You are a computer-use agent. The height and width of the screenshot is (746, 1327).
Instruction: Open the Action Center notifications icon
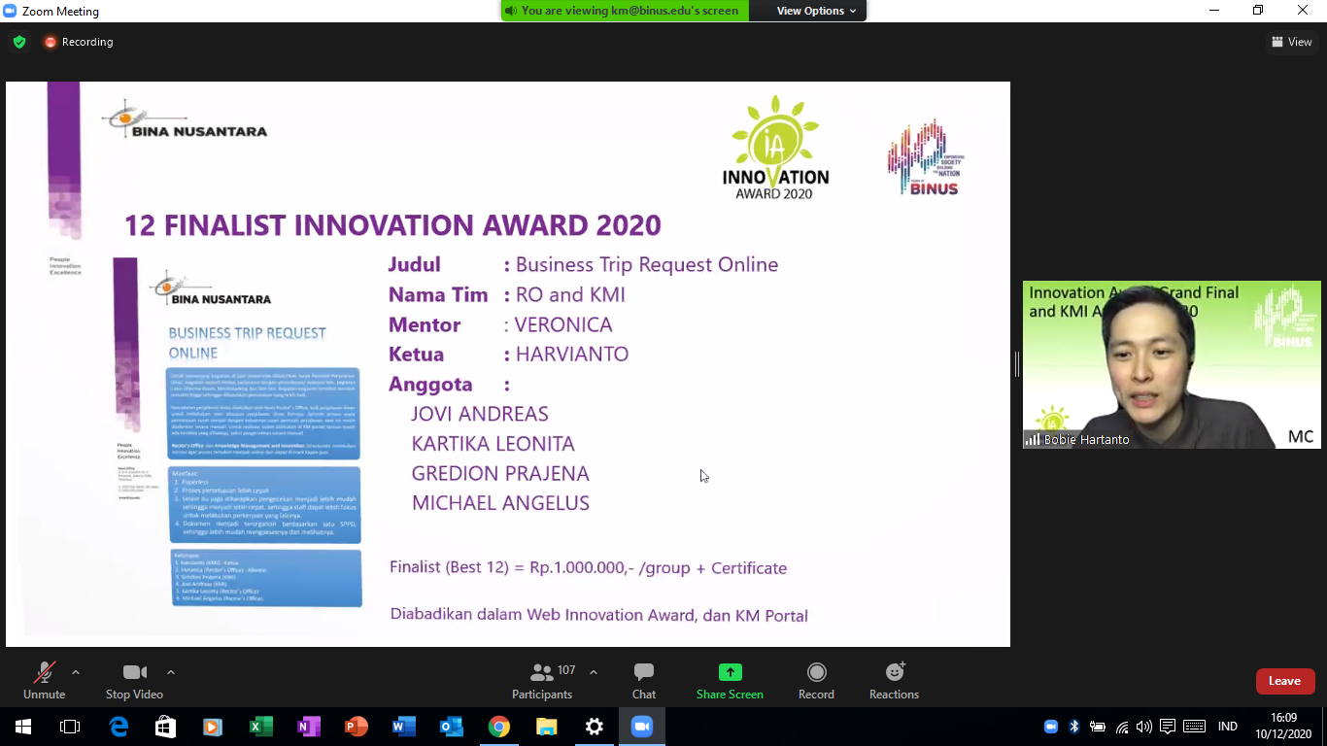click(x=1168, y=727)
